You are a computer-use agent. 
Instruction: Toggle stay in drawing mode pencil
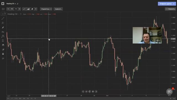(x=3, y=49)
